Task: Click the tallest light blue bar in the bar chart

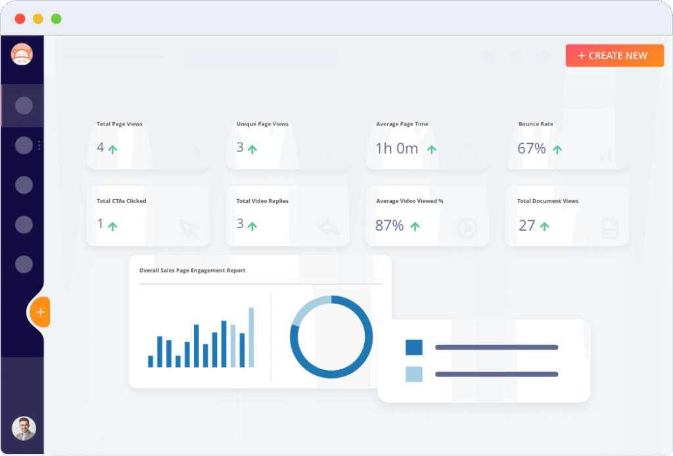Action: tap(251, 337)
